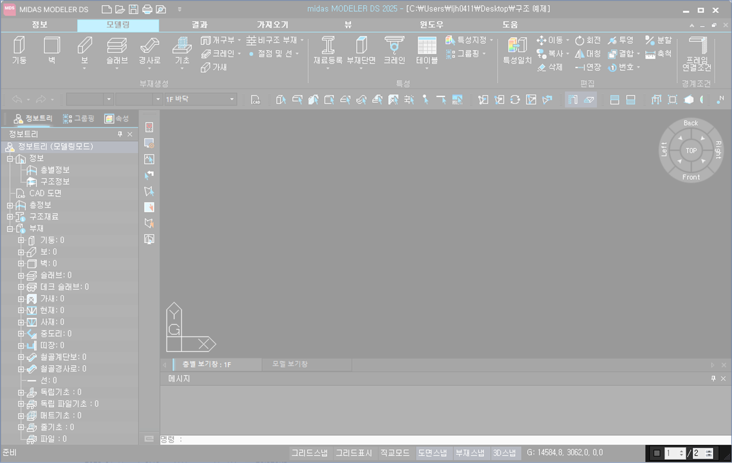The width and height of the screenshot is (732, 463).
Task: Open 프레임 연결조건 frame connection tool
Action: tap(697, 53)
